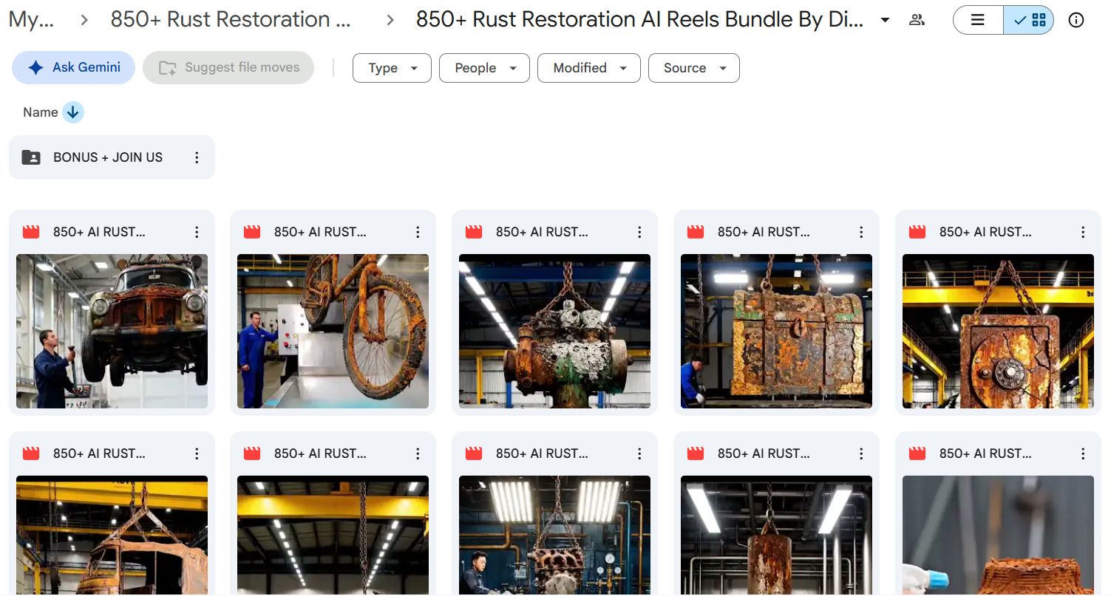
Task: Open the rusty safe door thumbnail
Action: (998, 332)
